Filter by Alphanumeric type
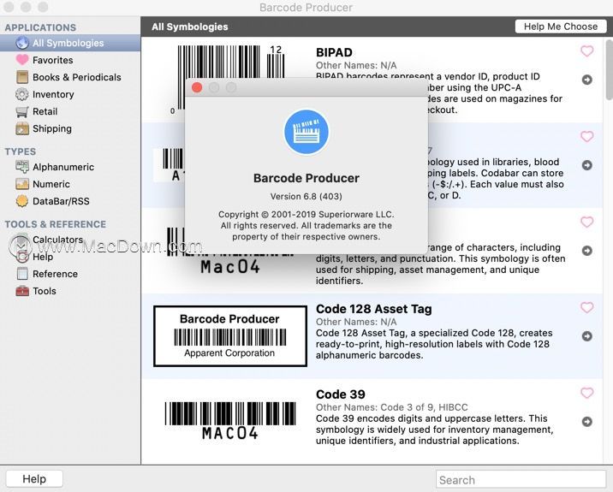The height and width of the screenshot is (492, 613). click(x=63, y=167)
